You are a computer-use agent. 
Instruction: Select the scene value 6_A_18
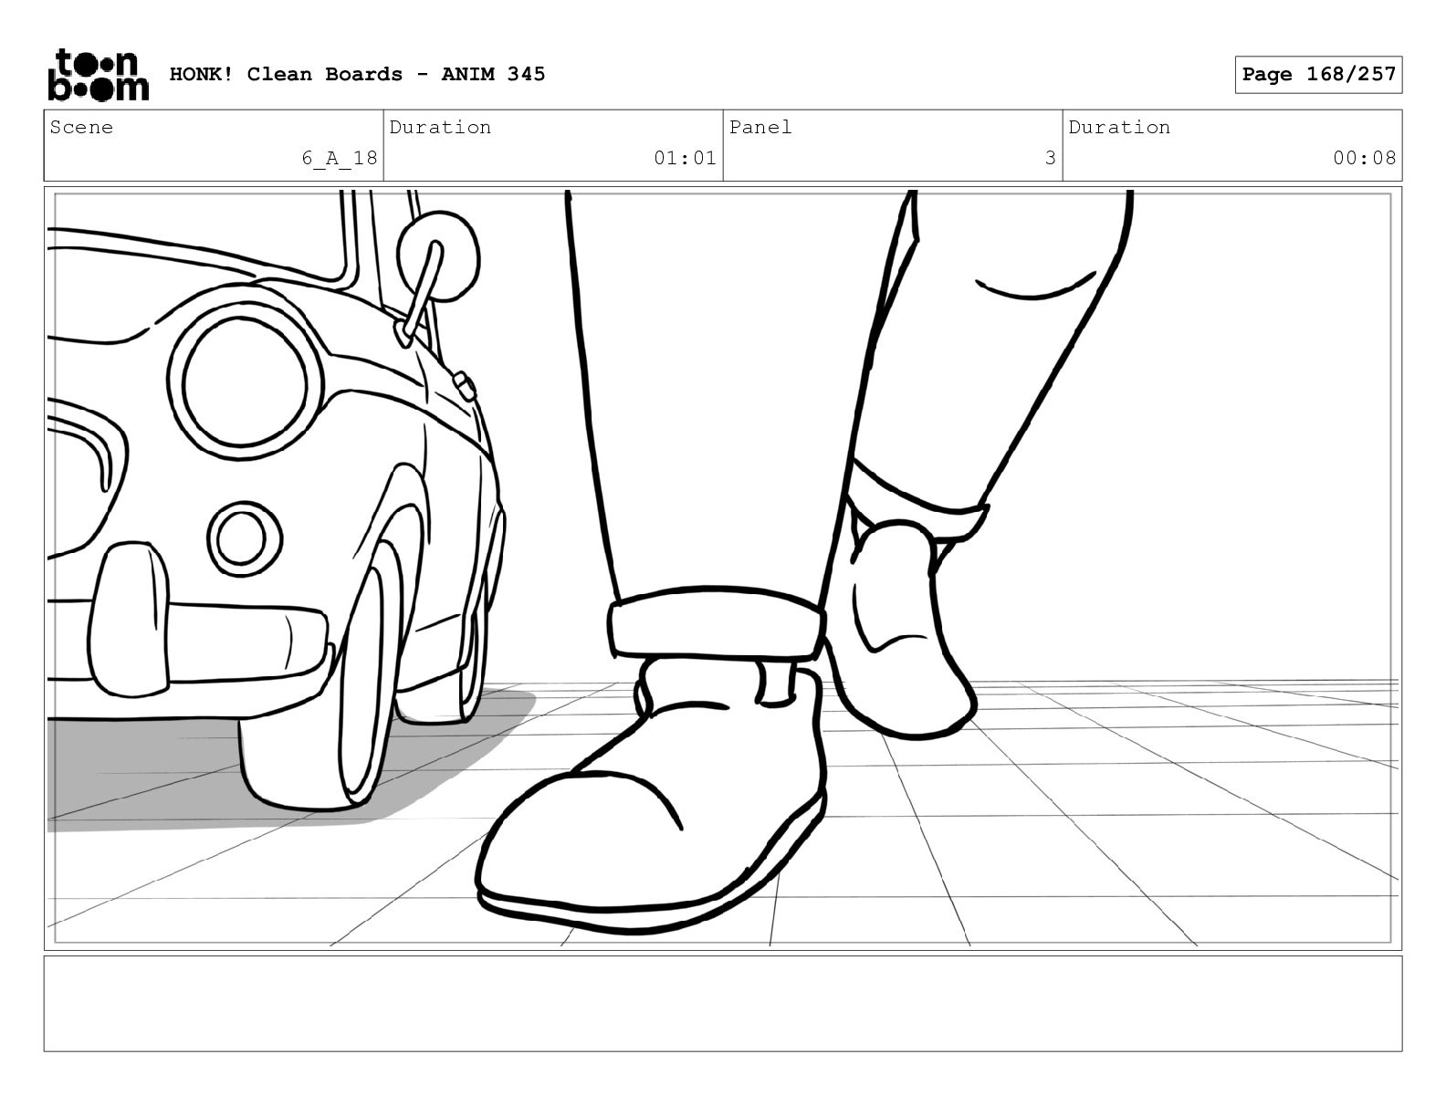(x=339, y=158)
